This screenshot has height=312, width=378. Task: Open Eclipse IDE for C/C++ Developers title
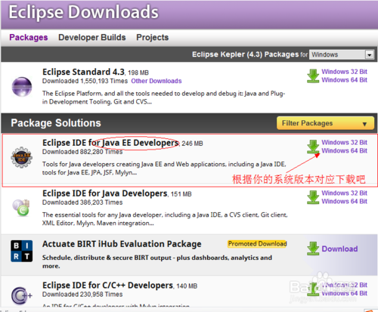(108, 286)
